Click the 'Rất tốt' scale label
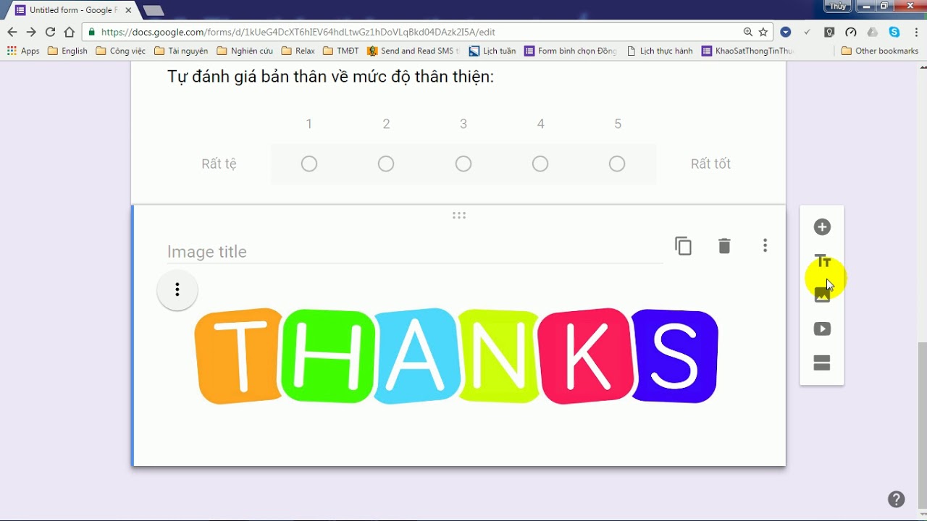Screen dimensions: 927x521 tap(710, 164)
